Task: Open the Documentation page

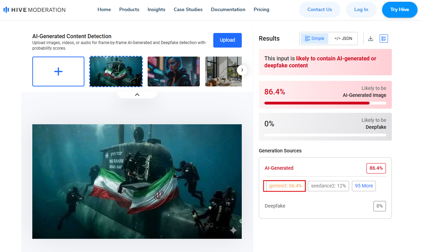Action: click(x=228, y=10)
